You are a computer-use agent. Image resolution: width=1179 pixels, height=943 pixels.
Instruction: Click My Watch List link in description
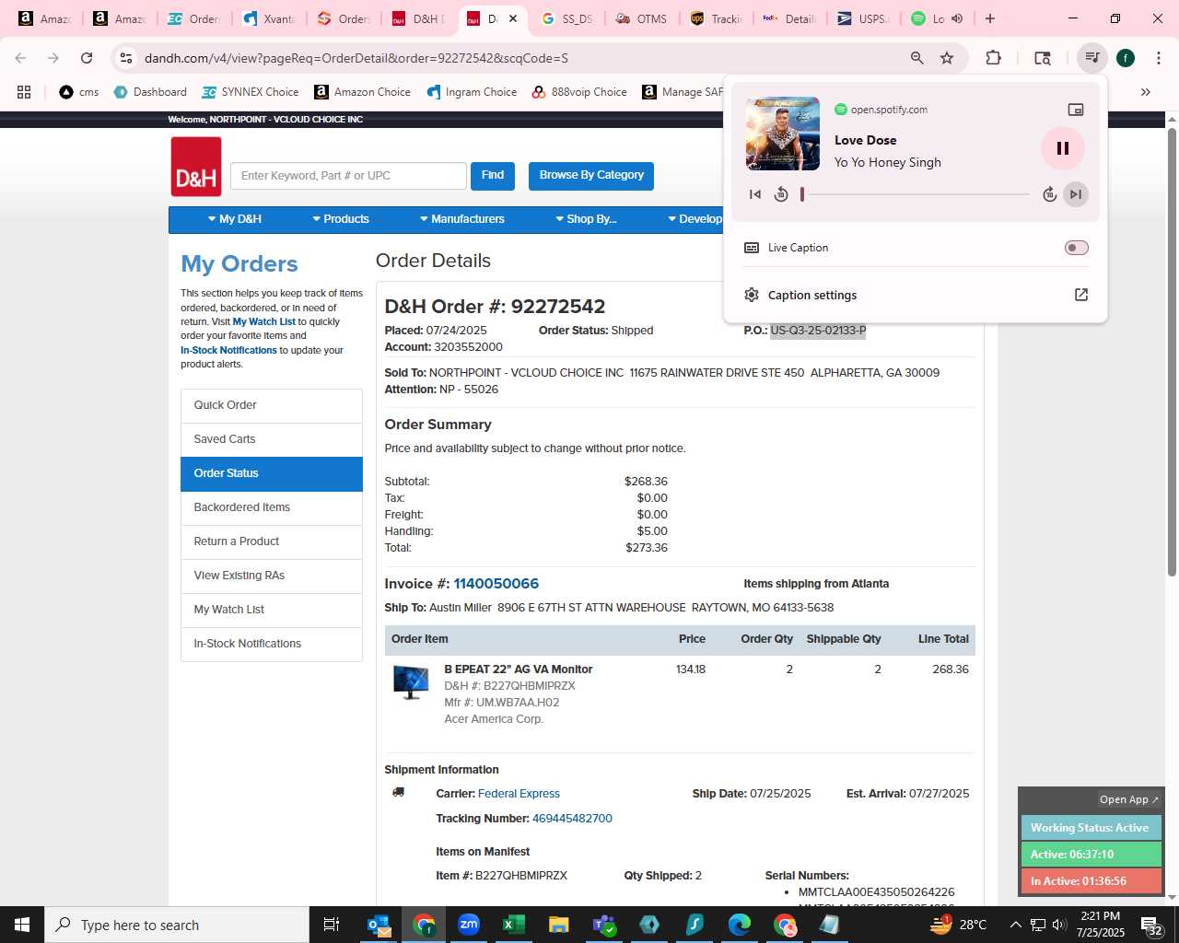click(263, 322)
